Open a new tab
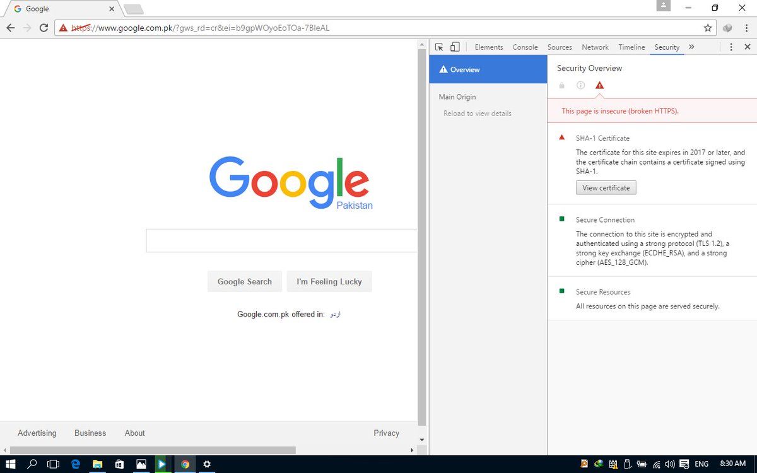This screenshot has height=473, width=757. click(x=134, y=9)
